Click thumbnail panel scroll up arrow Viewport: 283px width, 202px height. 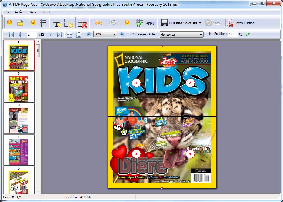pyautogui.click(x=38, y=42)
